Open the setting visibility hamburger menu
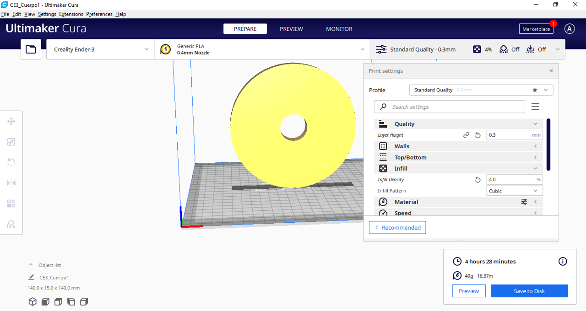586x311 pixels. 535,107
